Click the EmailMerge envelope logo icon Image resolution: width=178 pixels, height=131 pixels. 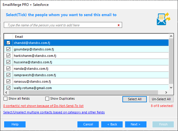163,19
